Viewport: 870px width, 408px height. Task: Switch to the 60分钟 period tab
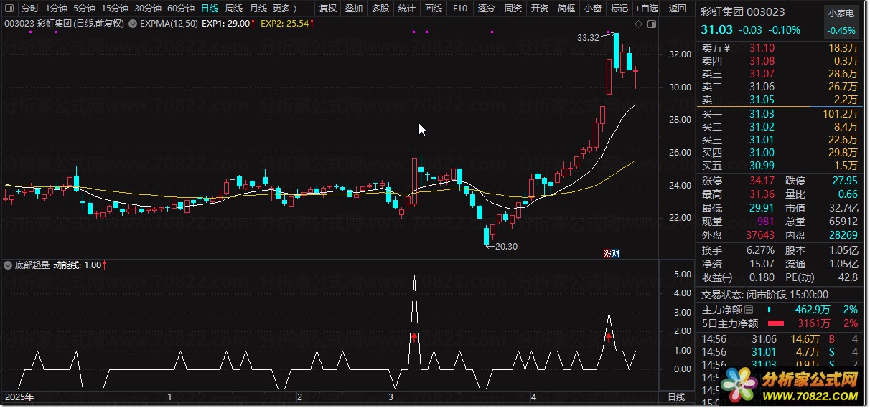[181, 9]
